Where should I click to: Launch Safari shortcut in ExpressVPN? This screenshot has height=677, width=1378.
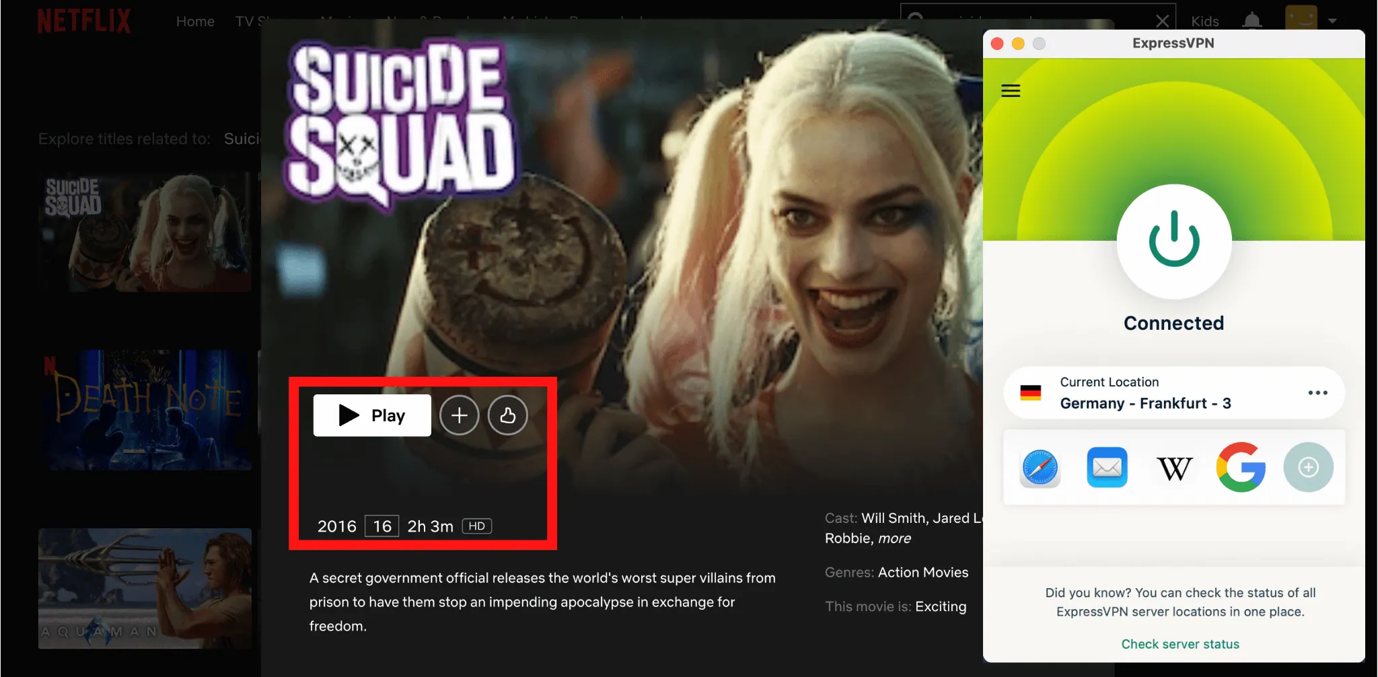(1040, 468)
